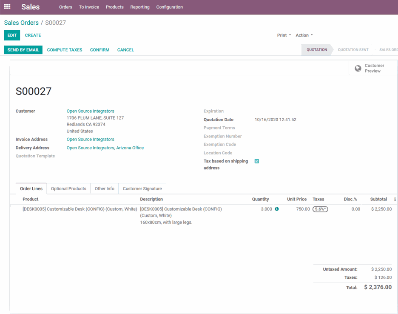Switch to the Optional Products tab

pos(68,188)
